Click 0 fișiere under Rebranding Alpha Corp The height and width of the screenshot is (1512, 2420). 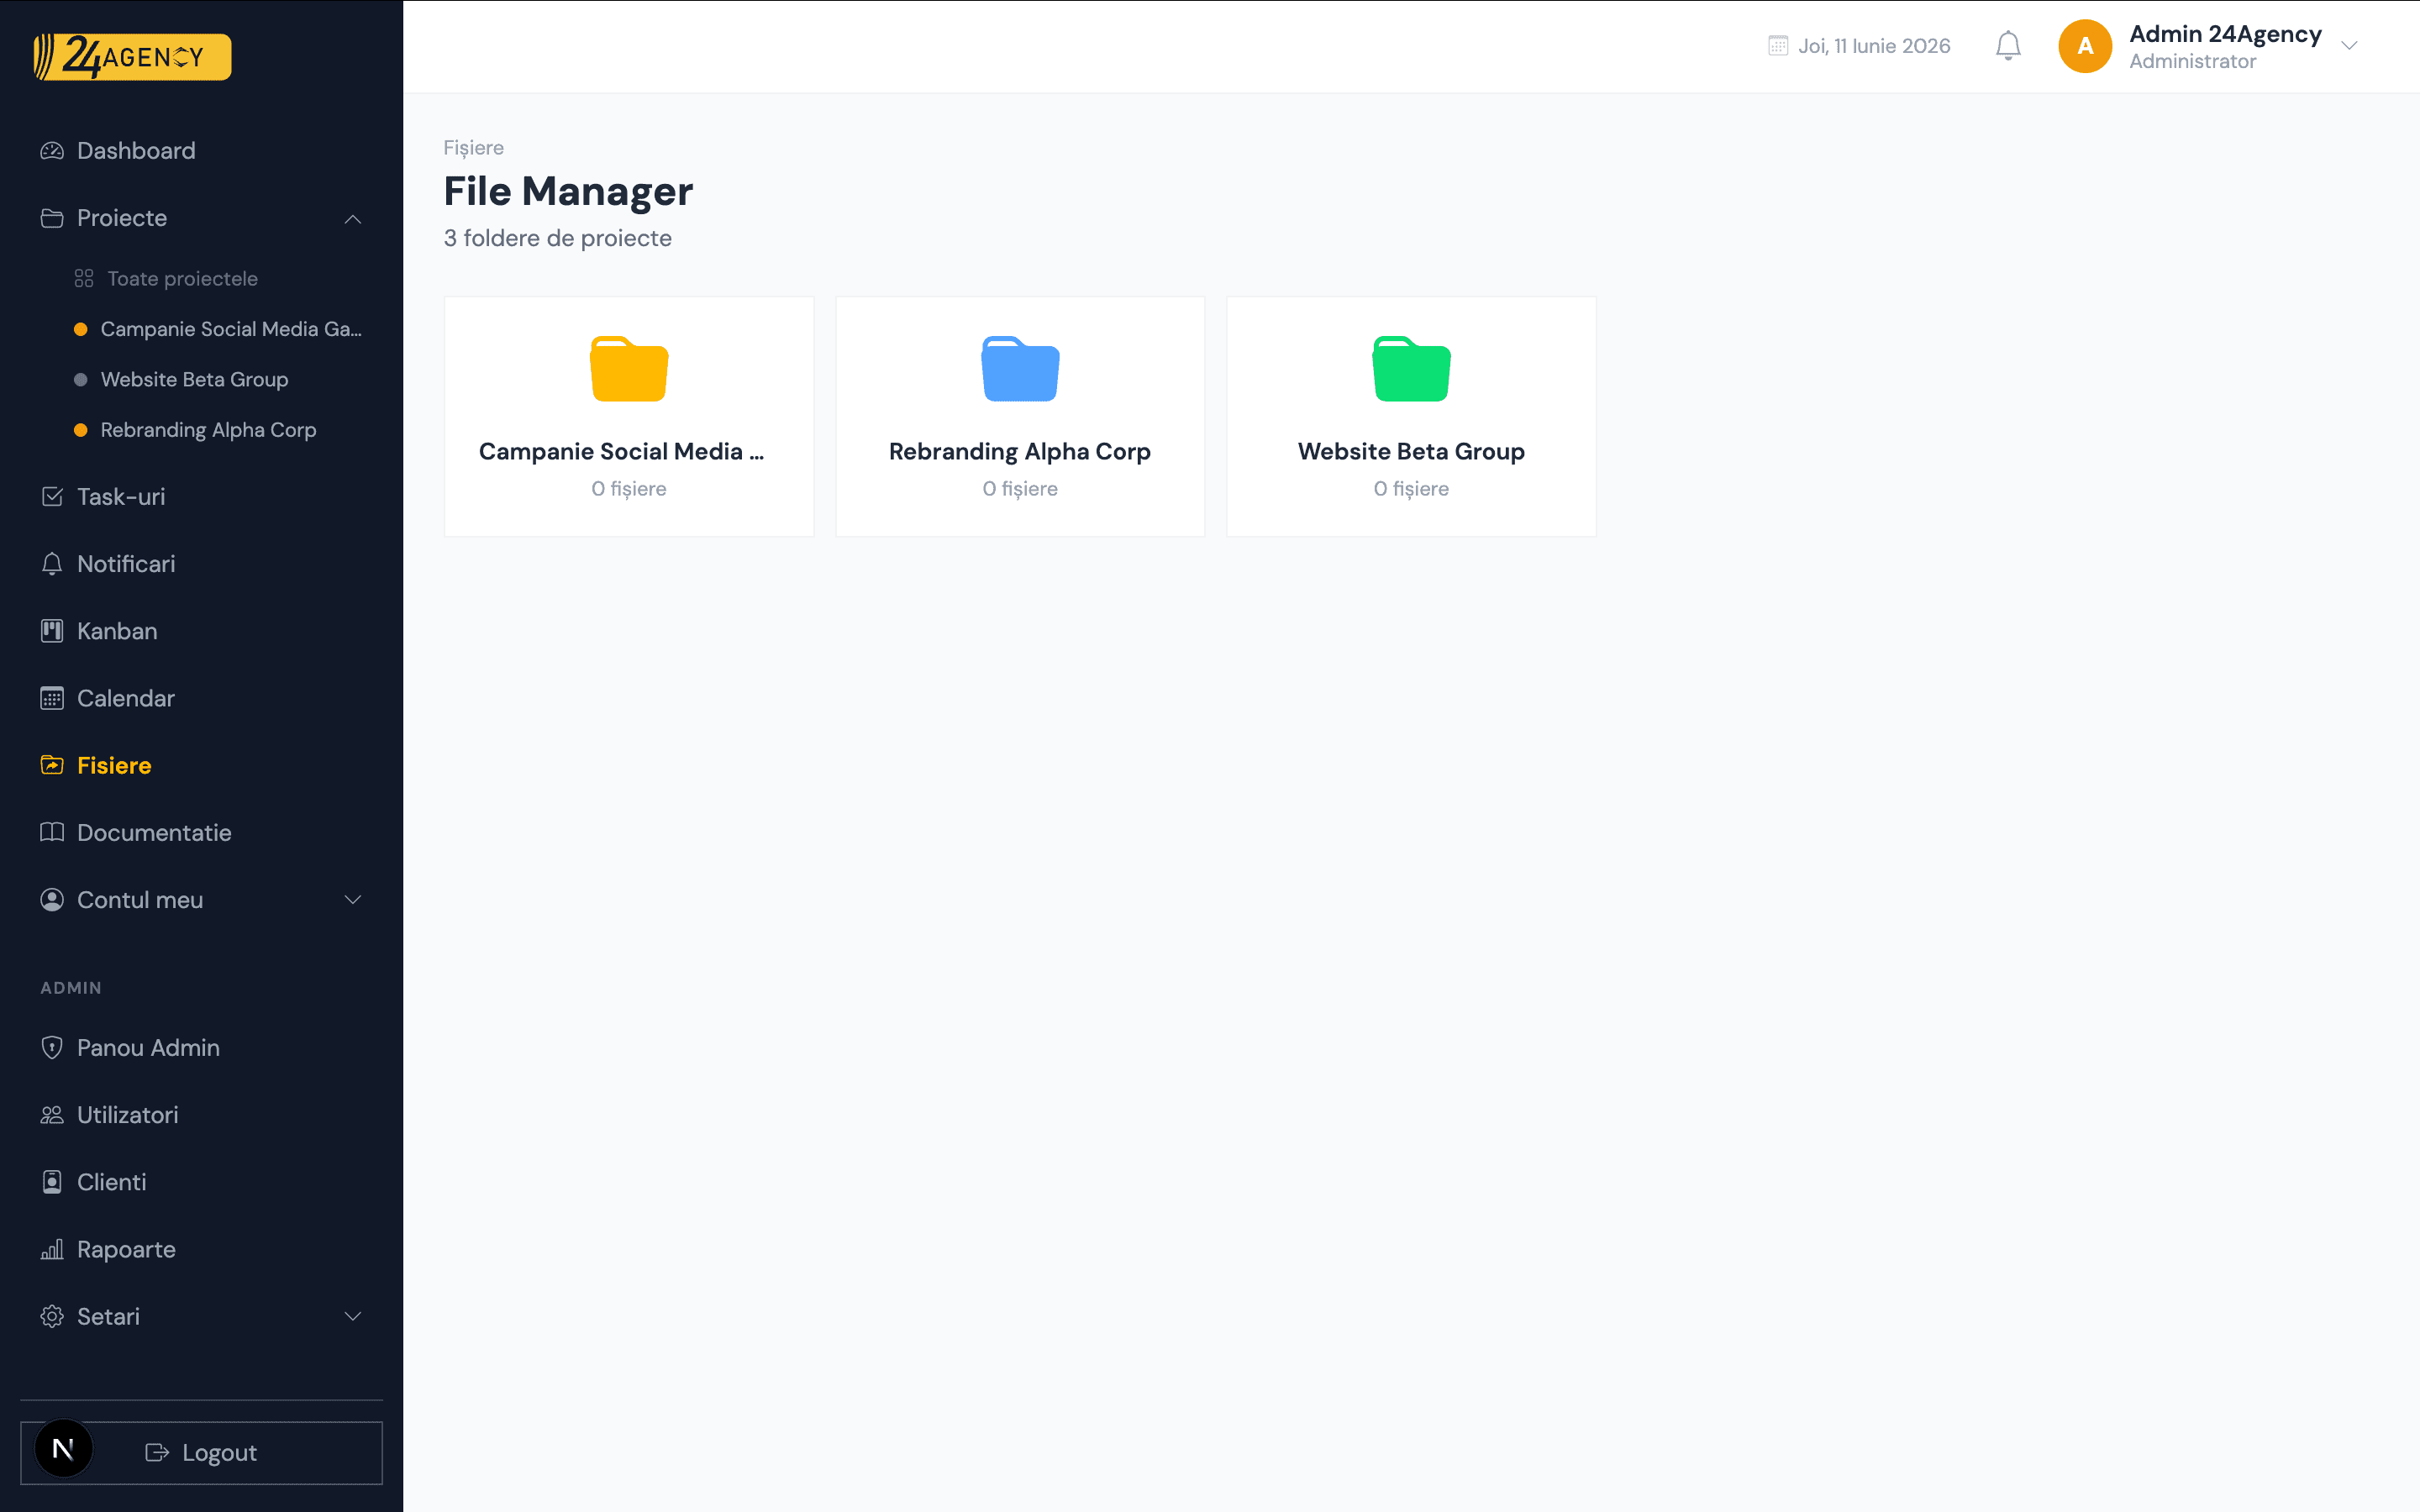[x=1020, y=489]
